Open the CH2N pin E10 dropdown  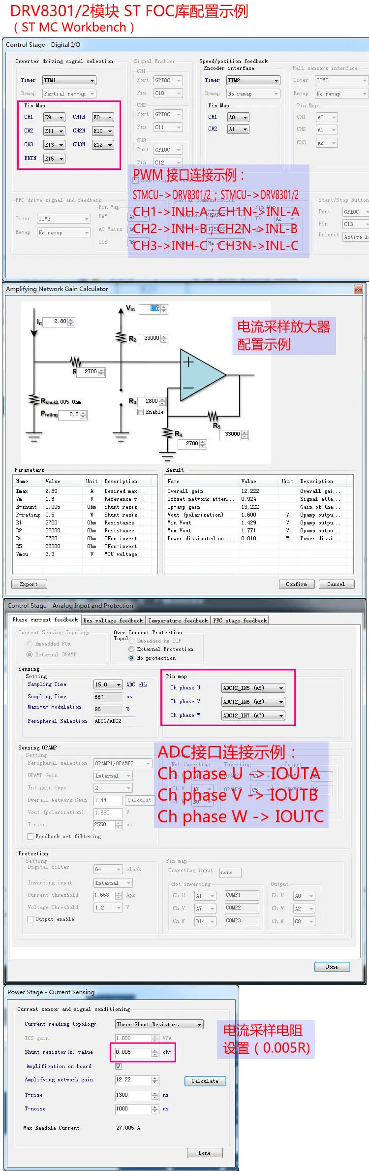[103, 131]
